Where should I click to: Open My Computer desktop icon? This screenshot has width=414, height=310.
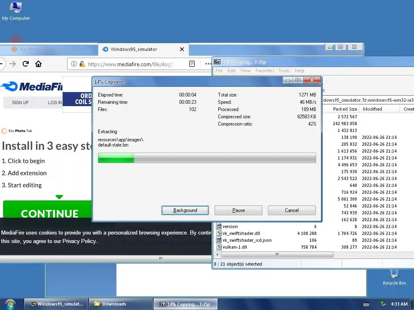(x=16, y=11)
